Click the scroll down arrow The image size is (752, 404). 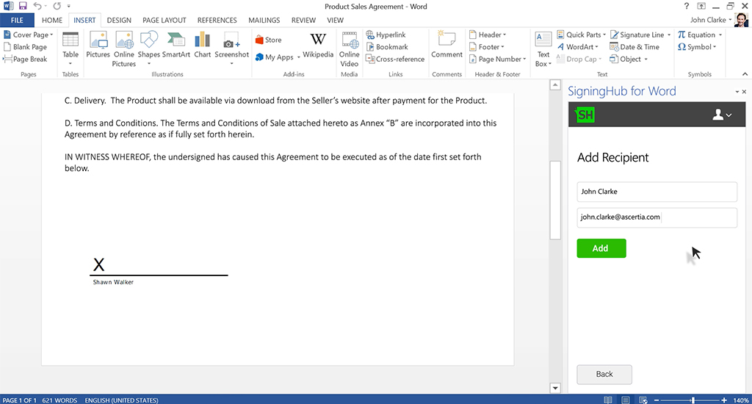coord(555,388)
